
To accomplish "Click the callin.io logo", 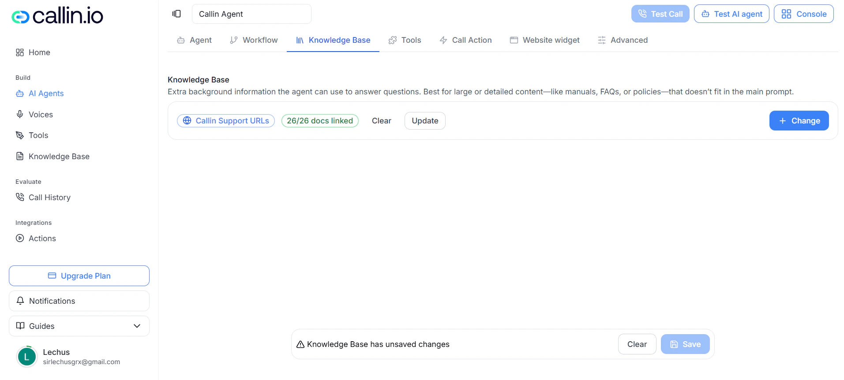I will 57,16.
